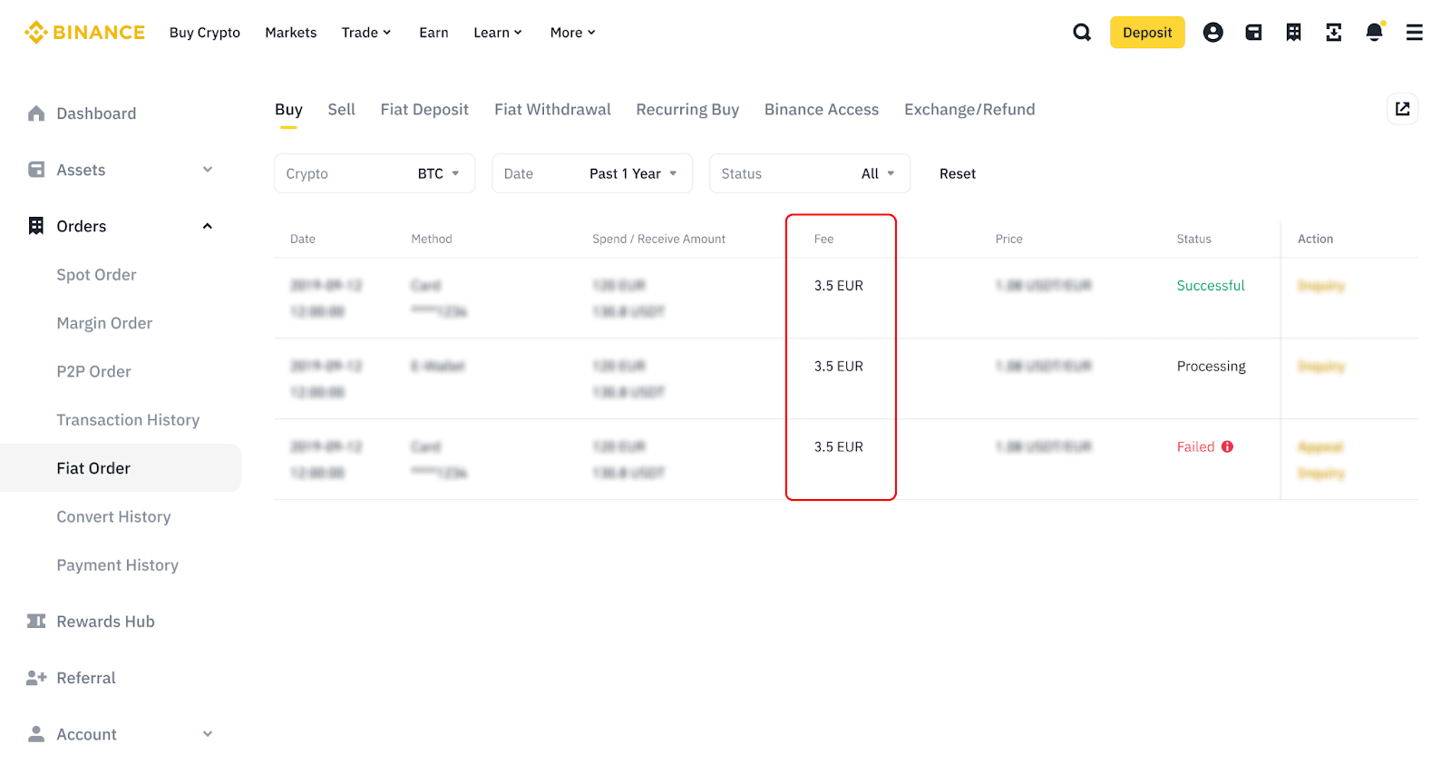This screenshot has width=1451, height=774.
Task: Open the Exchange/Refund tab
Action: tap(969, 110)
